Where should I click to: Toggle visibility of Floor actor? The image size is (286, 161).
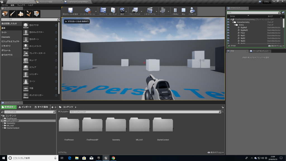[x=228, y=33]
